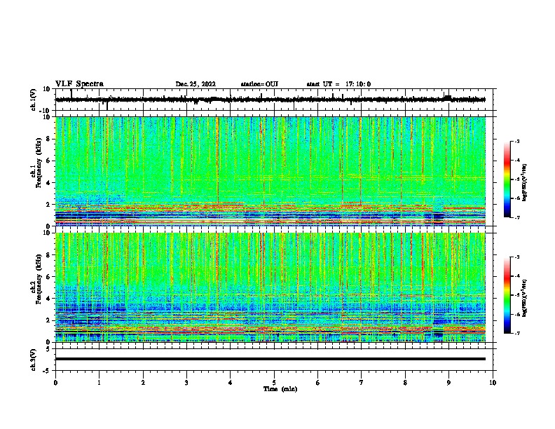Click the "-7" label on ch.1 color scale
The image size is (555, 429).
pyautogui.click(x=516, y=217)
